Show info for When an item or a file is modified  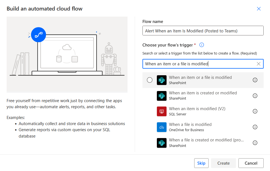255,80
